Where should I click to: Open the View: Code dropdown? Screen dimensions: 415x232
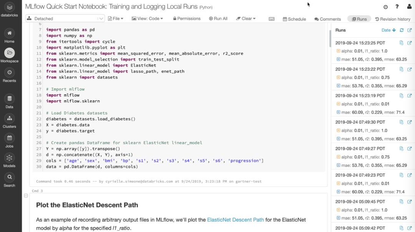[x=147, y=18]
